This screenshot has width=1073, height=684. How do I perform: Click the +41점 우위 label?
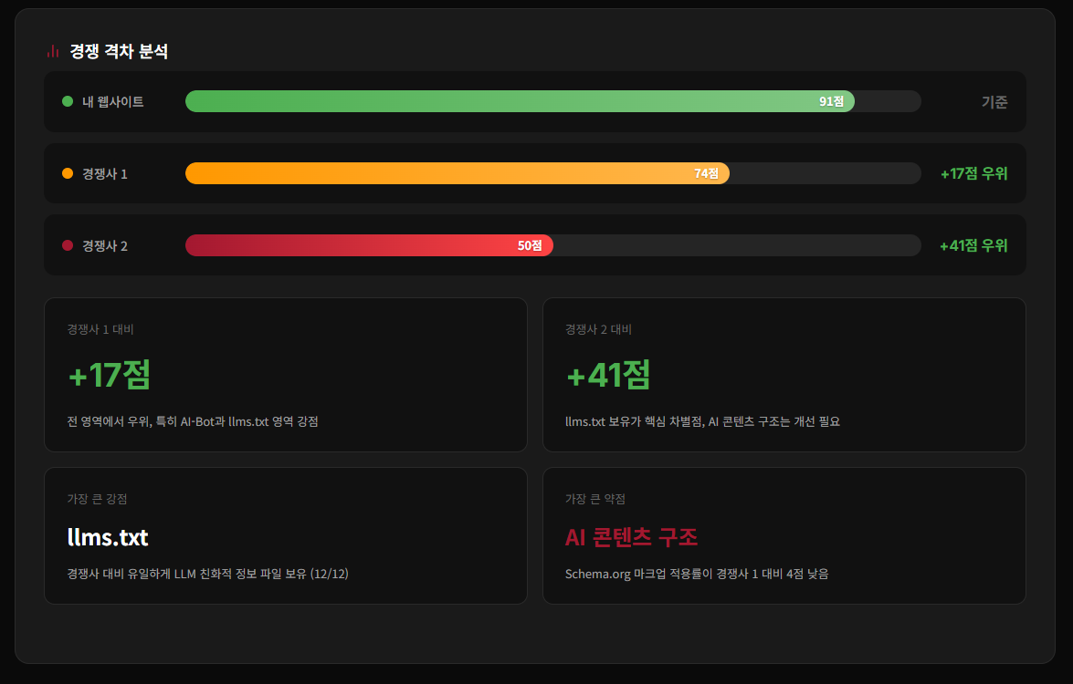point(973,245)
